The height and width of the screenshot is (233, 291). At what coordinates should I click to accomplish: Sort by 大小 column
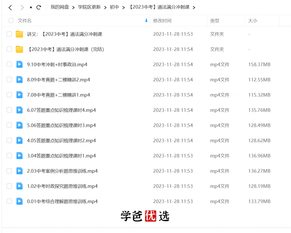pos(253,20)
